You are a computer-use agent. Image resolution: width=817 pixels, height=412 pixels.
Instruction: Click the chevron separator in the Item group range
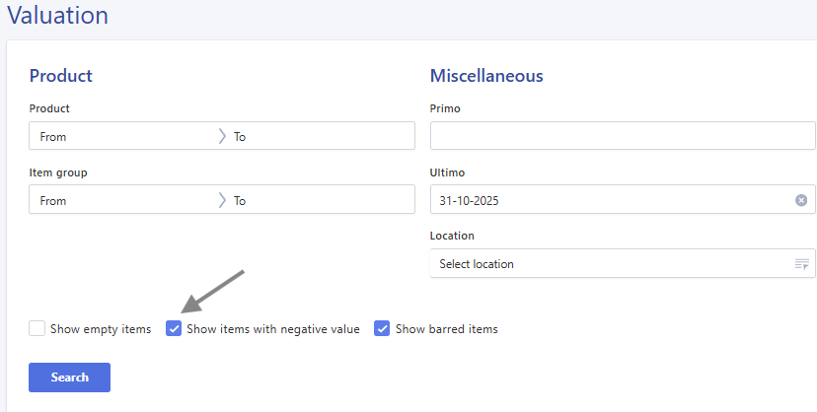tap(222, 200)
